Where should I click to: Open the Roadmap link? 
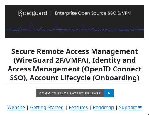(x=104, y=107)
